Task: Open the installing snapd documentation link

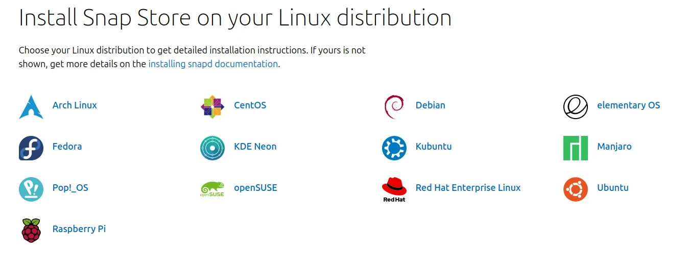Action: click(213, 64)
